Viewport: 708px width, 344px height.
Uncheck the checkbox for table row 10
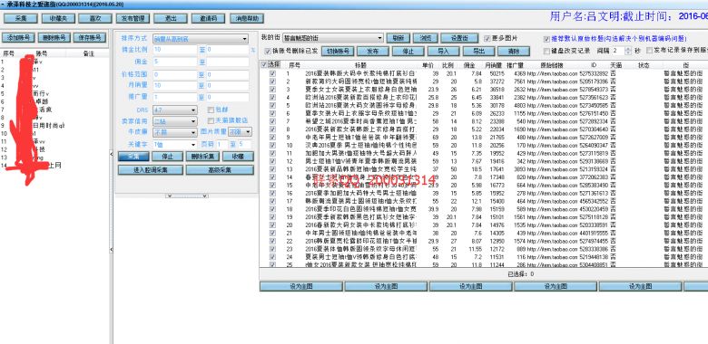pyautogui.click(x=272, y=146)
